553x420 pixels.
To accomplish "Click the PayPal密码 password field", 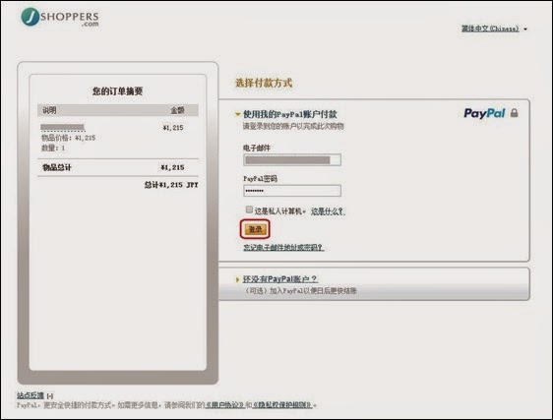I will click(292, 191).
